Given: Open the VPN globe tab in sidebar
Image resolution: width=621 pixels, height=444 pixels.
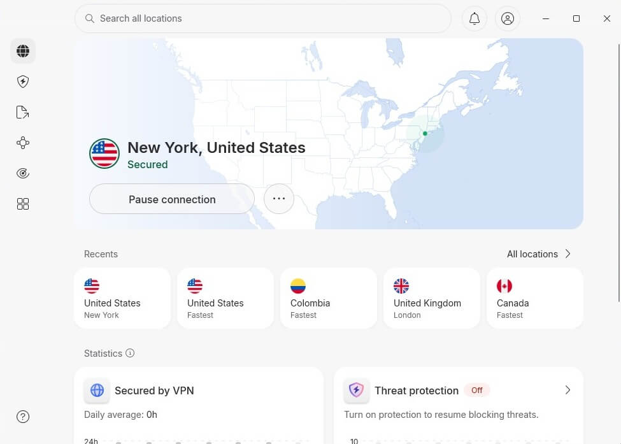Looking at the screenshot, I should tap(23, 51).
